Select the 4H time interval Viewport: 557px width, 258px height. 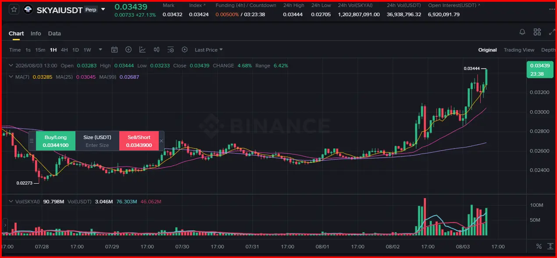(x=64, y=50)
